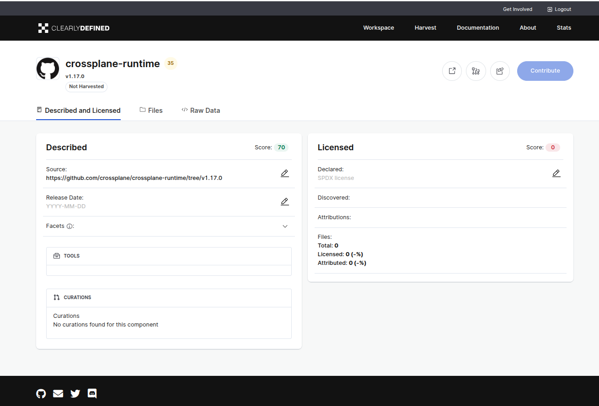Click the Tools toolbox icon

pyautogui.click(x=57, y=256)
